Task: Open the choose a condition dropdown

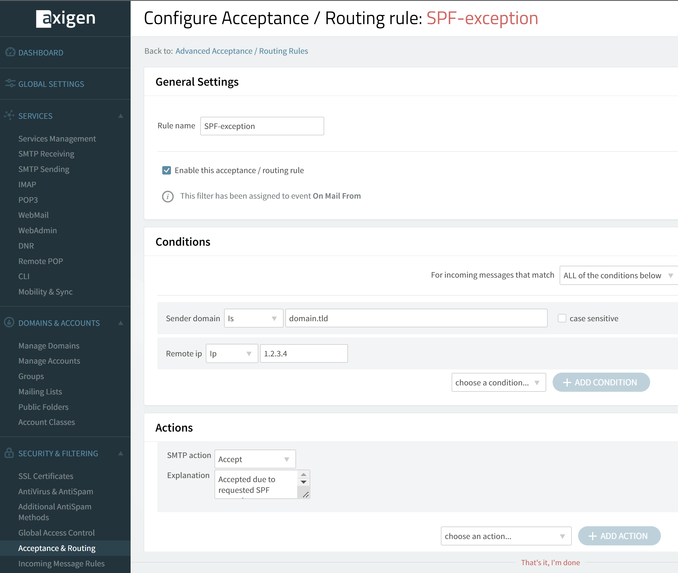Action: point(499,382)
